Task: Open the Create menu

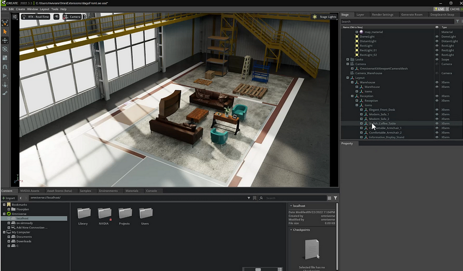Action: (20, 9)
